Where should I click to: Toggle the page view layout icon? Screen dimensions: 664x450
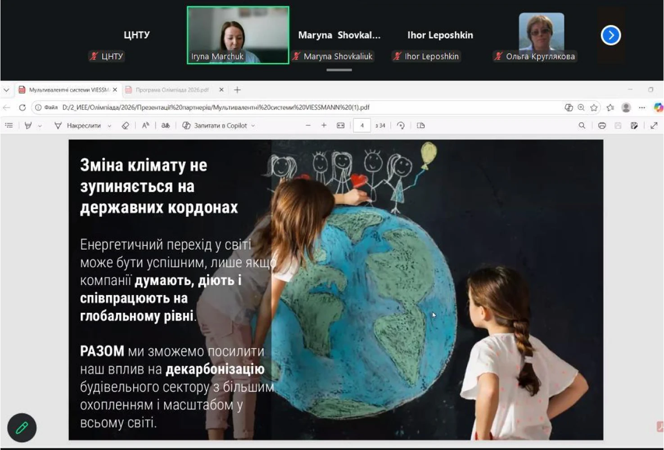pyautogui.click(x=421, y=126)
